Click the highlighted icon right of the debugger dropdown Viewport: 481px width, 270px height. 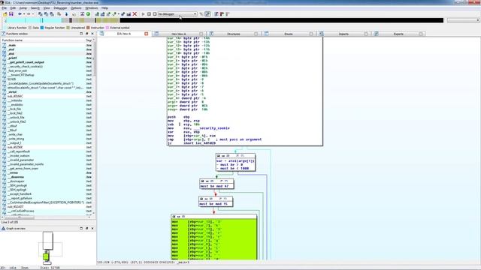tap(207, 14)
